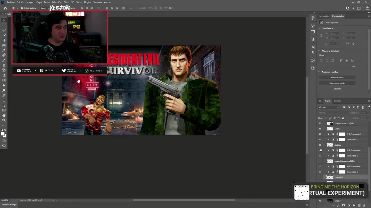Toggle the Selec. autom. checkbox
The height and width of the screenshot is (208, 371).
click(x=22, y=8)
